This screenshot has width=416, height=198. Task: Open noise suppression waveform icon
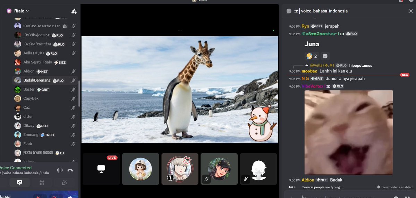pyautogui.click(x=60, y=170)
